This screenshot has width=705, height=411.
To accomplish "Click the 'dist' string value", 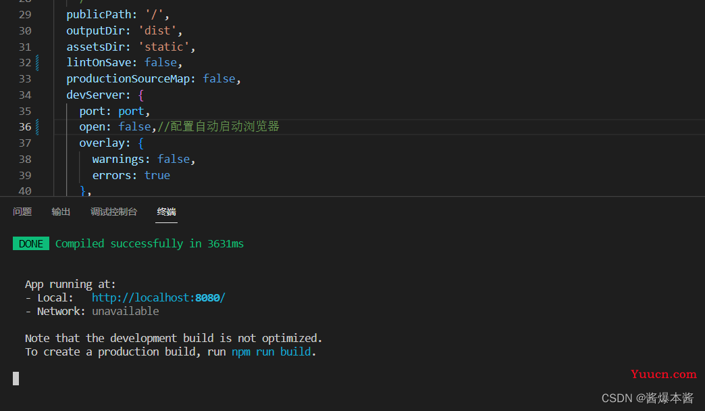I will tap(157, 30).
